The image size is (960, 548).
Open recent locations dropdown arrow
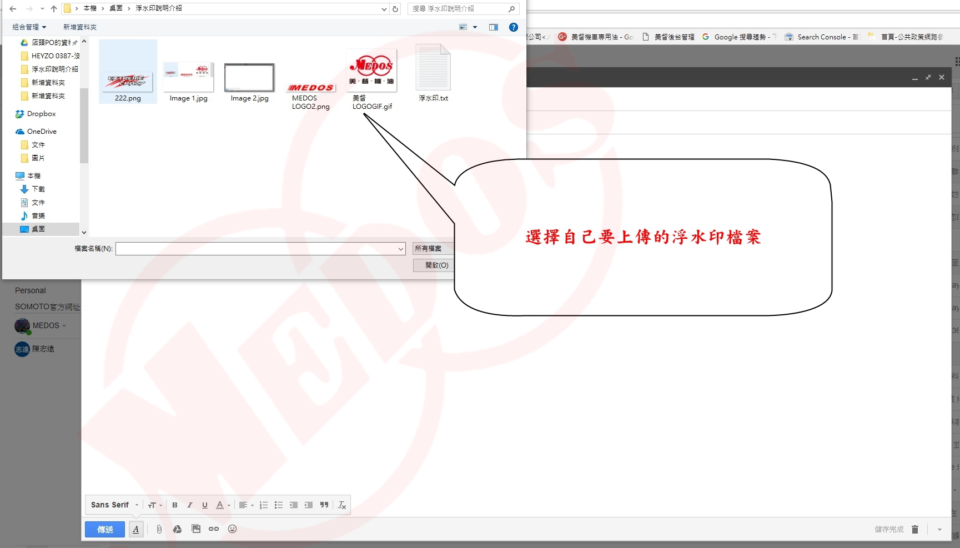(x=42, y=9)
